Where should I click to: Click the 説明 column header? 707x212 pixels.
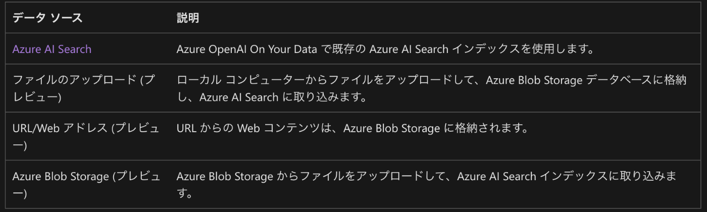188,18
